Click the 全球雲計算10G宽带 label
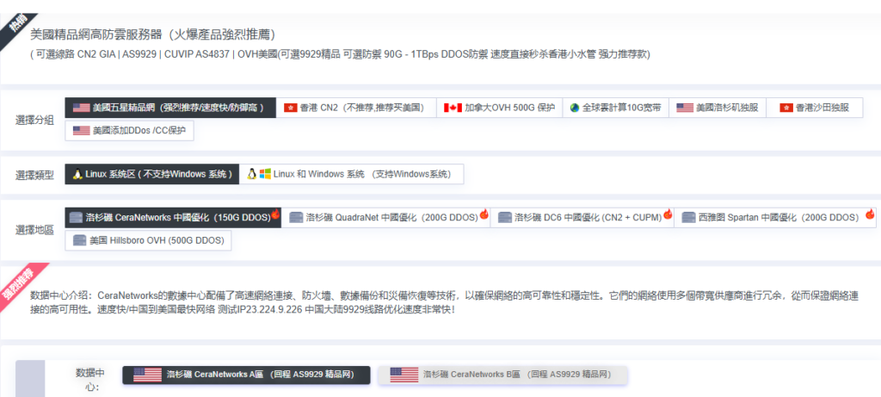 coord(621,108)
